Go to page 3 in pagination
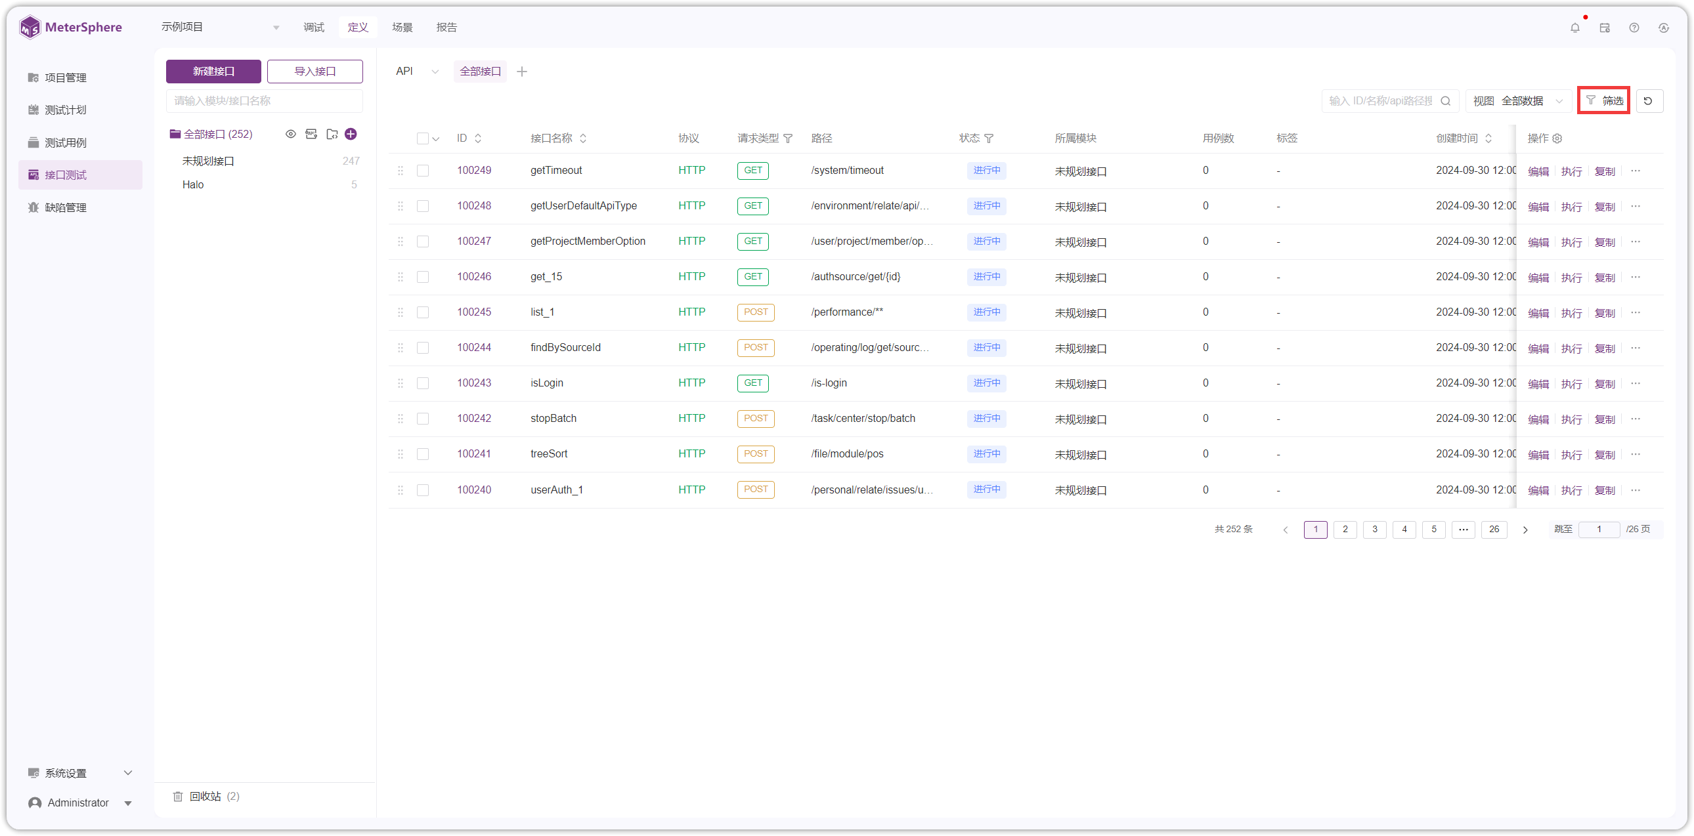 click(x=1374, y=529)
